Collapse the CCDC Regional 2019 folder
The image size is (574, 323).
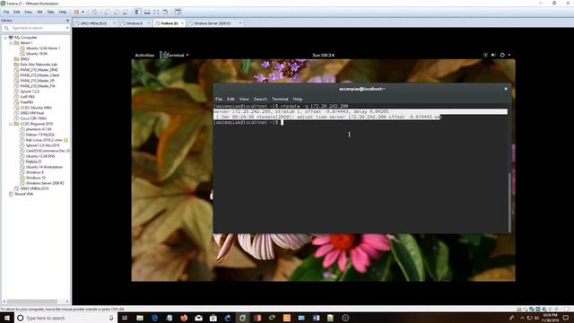(11, 124)
